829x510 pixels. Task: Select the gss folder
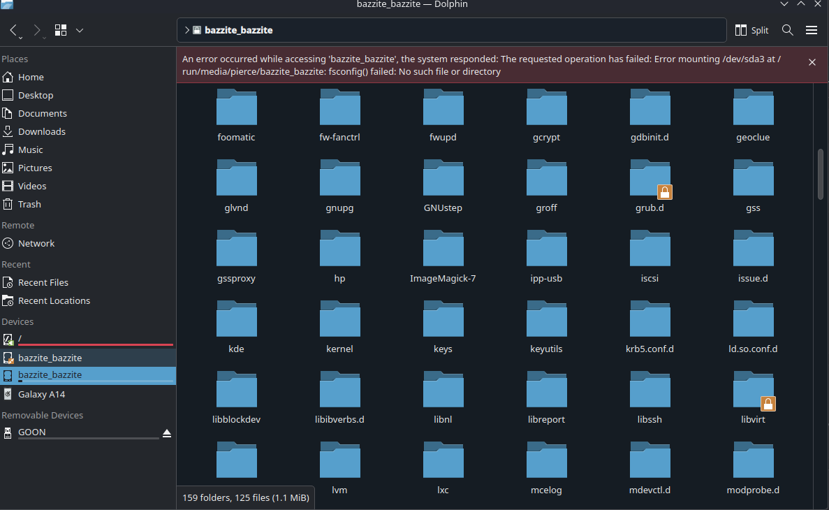click(753, 186)
